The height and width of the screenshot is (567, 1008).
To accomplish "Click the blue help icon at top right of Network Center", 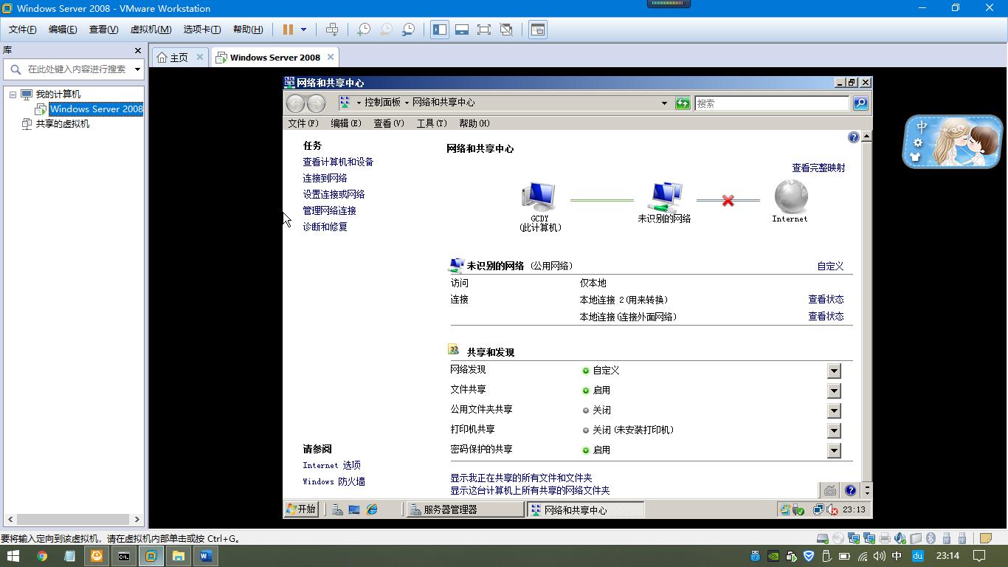I will 854,137.
